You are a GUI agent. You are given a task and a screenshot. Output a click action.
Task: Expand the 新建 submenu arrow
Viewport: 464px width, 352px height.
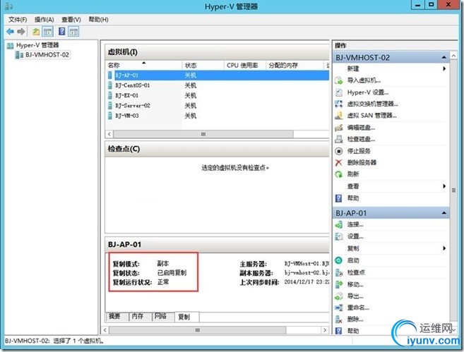click(x=444, y=68)
